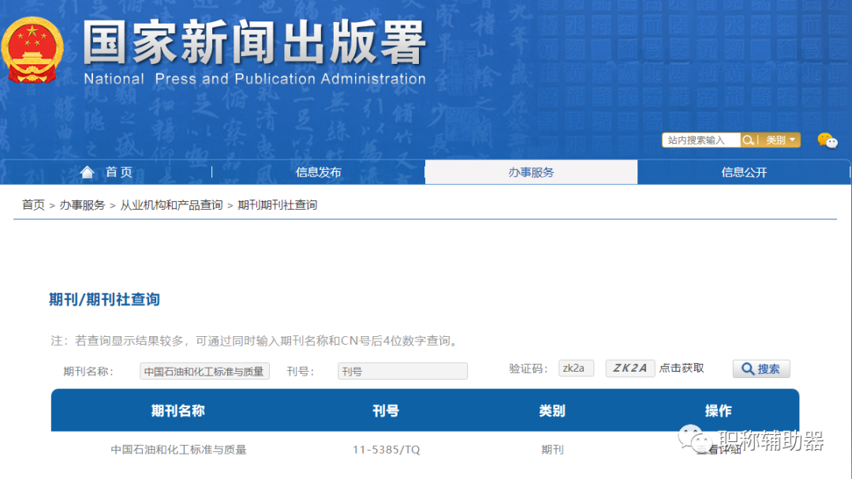This screenshot has height=479, width=852.
Task: Open the 类别 category dropdown
Action: pos(774,140)
